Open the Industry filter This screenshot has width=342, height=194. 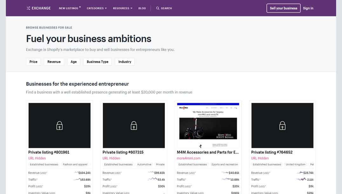pos(125,62)
